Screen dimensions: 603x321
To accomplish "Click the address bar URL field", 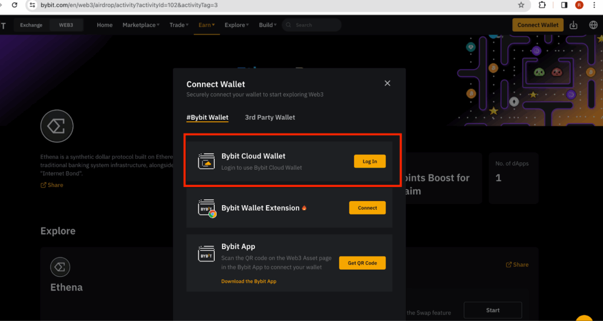I will pos(277,5).
